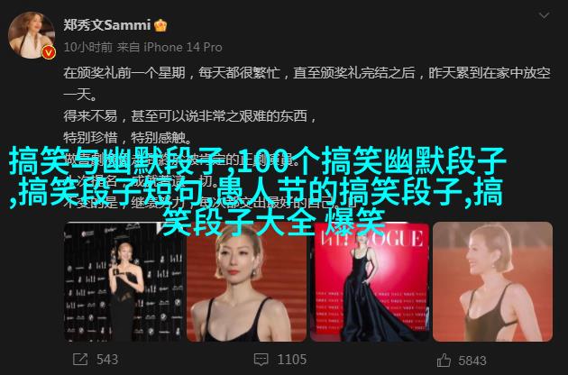Open 郑秀文Sammi profile avatar
The width and height of the screenshot is (568, 375).
[32, 35]
